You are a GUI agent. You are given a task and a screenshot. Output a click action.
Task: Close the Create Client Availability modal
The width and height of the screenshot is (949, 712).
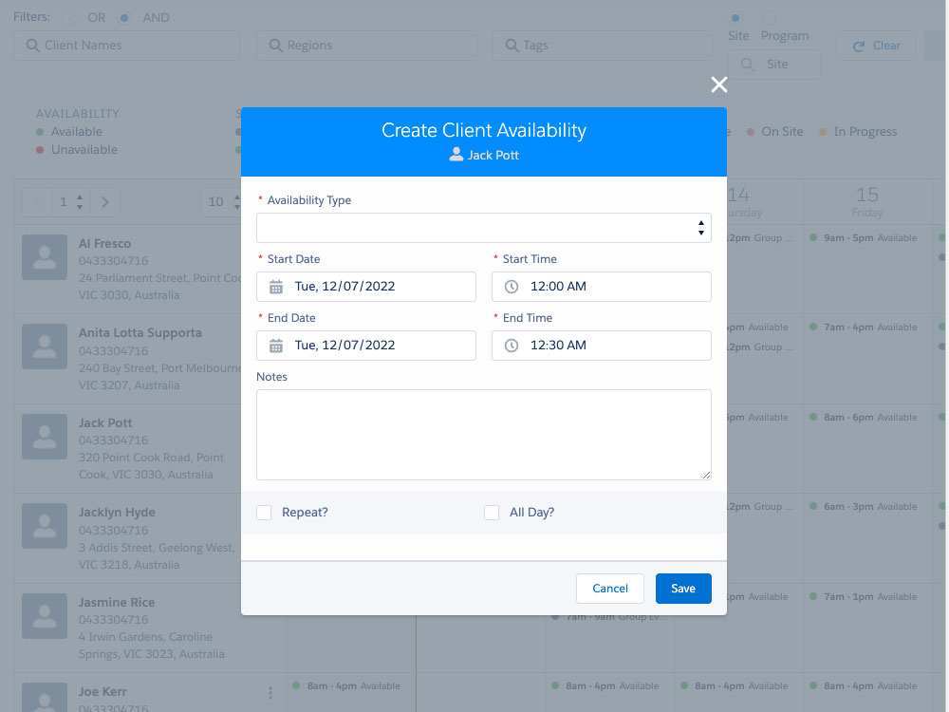[719, 84]
